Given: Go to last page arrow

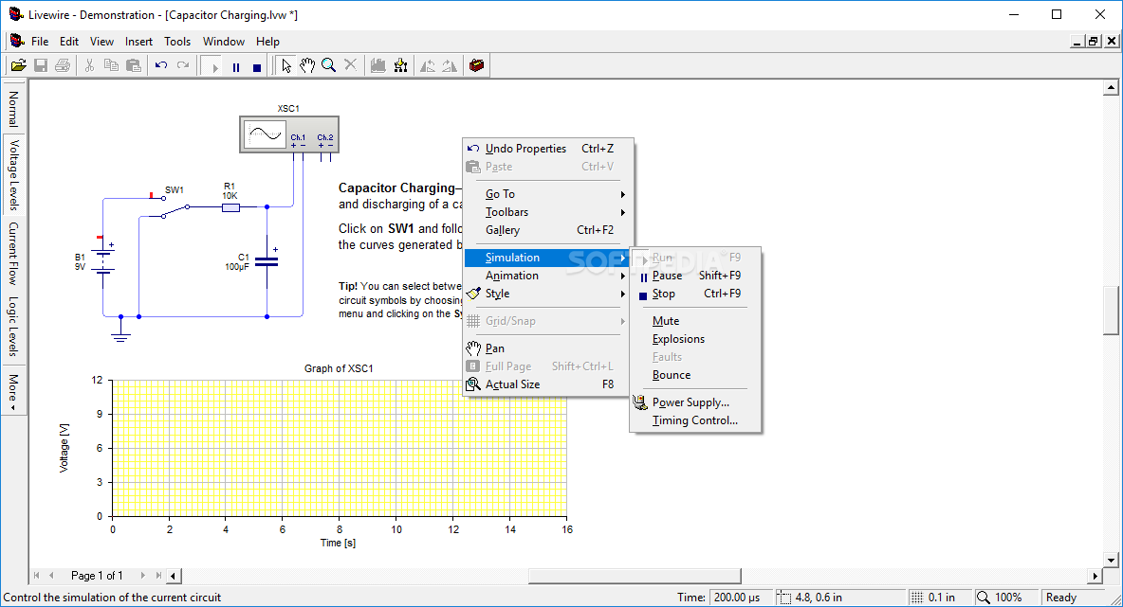Looking at the screenshot, I should 158,576.
